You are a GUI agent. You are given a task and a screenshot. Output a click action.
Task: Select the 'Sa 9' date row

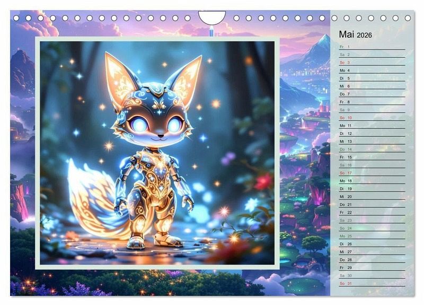coord(372,110)
